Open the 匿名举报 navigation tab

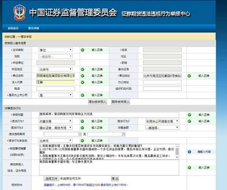click(x=34, y=28)
